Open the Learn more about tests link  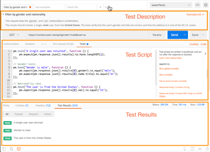170,58
